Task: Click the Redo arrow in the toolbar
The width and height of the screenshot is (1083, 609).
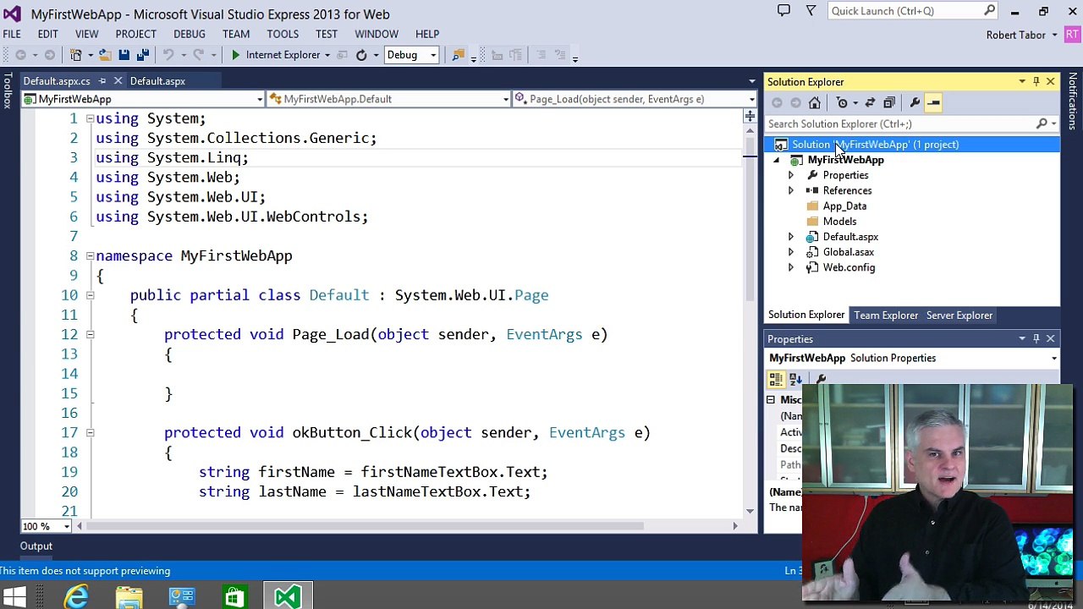Action: pyautogui.click(x=198, y=55)
